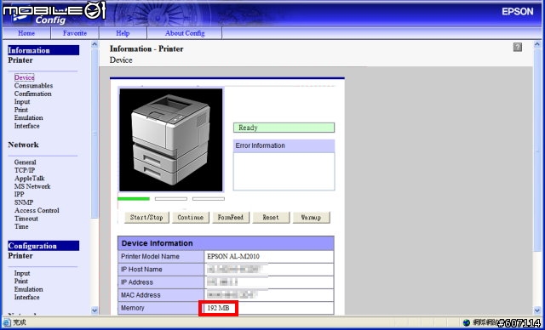Open Consumables page
This screenshot has width=545, height=330.
click(x=33, y=86)
